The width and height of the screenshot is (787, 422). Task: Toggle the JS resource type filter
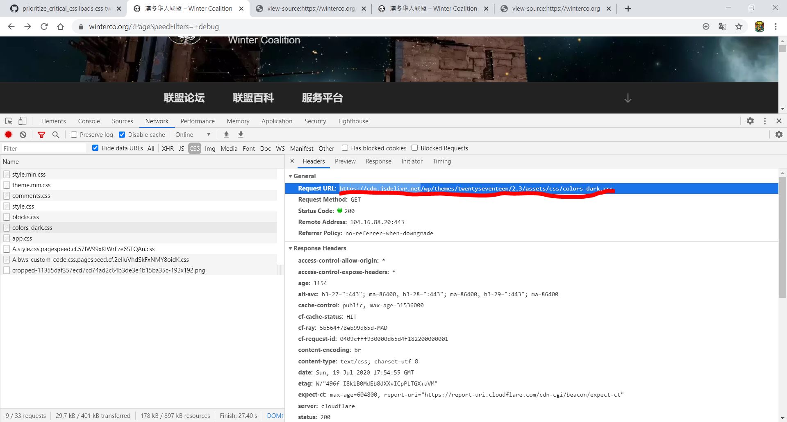point(182,148)
